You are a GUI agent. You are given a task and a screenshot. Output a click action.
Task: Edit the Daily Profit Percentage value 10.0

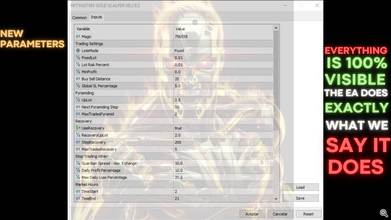[223, 170]
